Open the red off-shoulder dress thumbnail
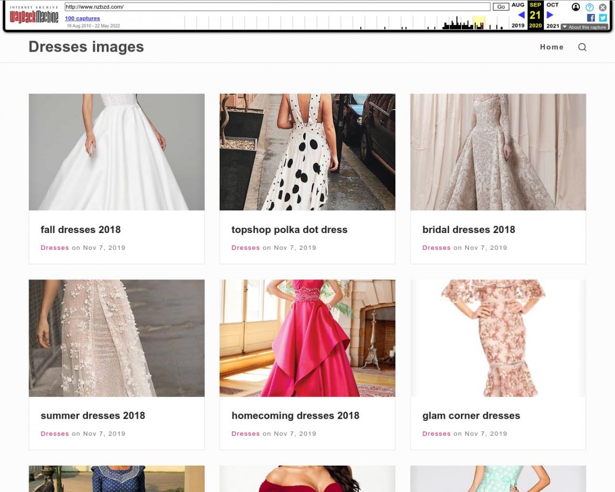The width and height of the screenshot is (615, 492). (x=307, y=479)
